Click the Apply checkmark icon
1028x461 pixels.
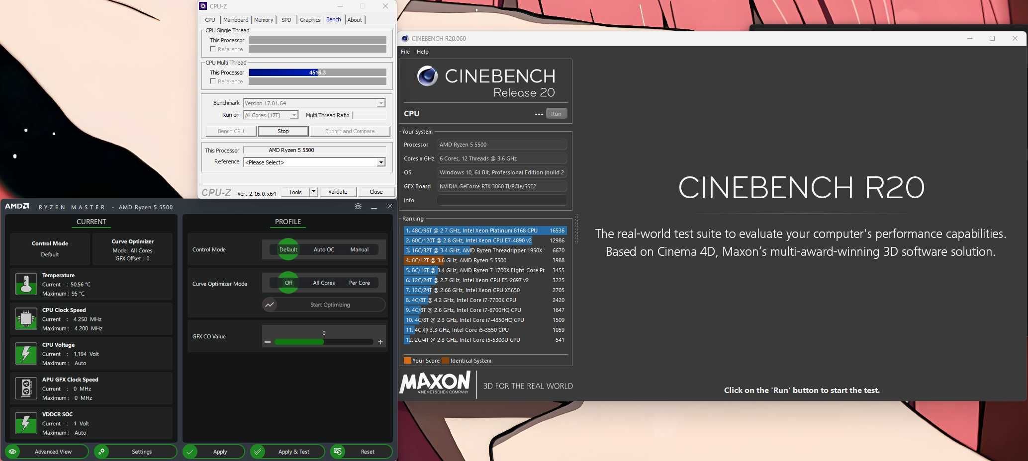tap(190, 452)
